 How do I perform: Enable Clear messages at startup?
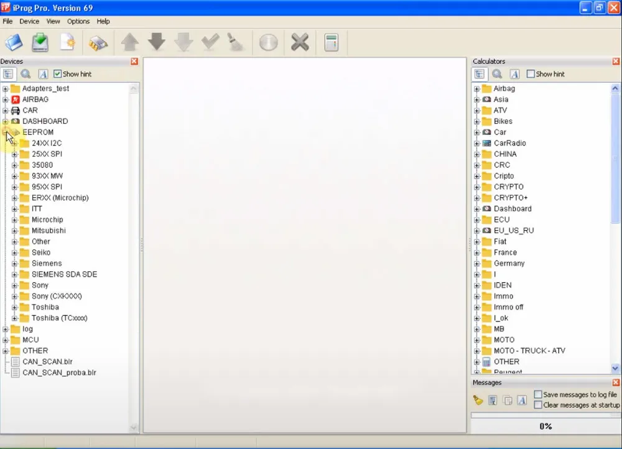tap(538, 405)
